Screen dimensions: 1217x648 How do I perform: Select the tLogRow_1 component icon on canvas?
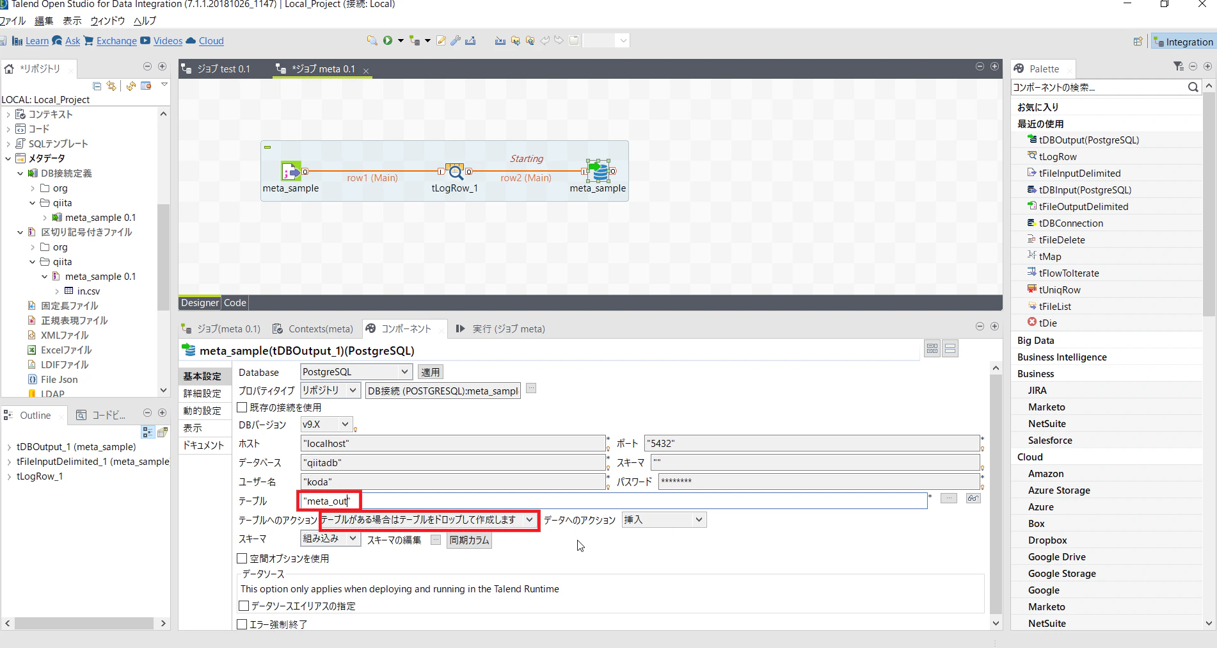455,171
